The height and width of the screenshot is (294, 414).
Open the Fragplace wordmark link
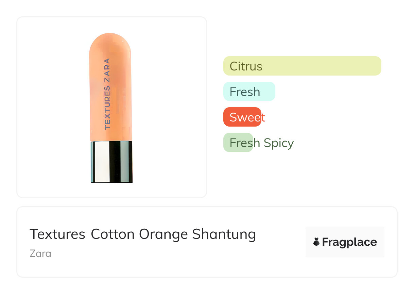pos(349,242)
